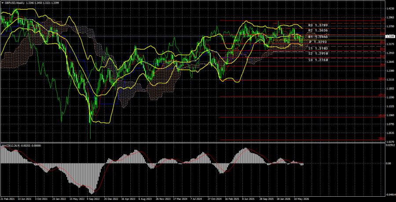Click the P 1.3293 pivot level label
This screenshot has height=202, width=396.
click(318, 42)
